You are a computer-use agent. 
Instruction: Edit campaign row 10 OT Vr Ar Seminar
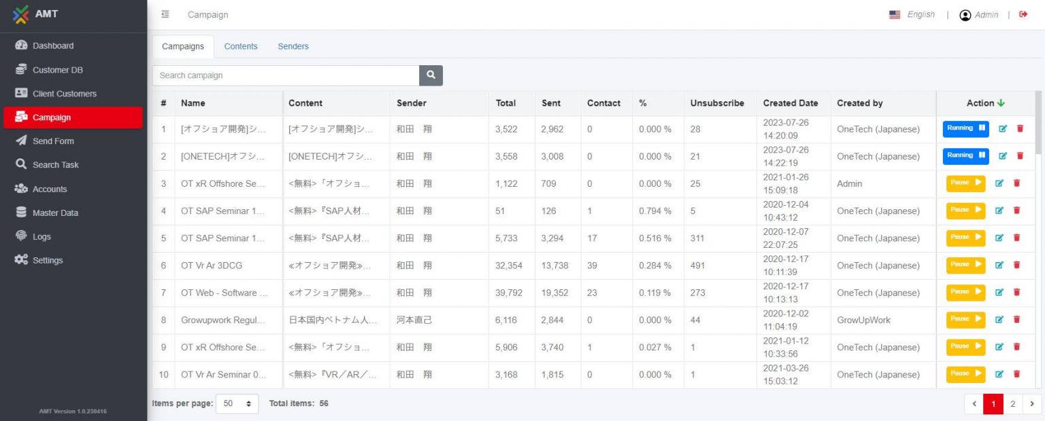click(999, 373)
